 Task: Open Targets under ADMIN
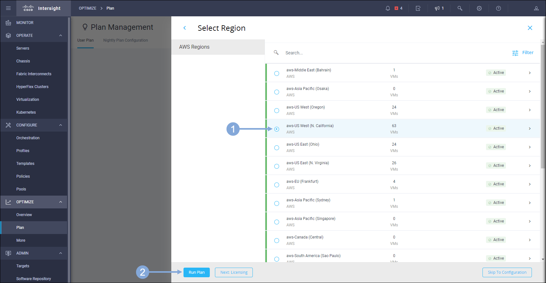point(23,266)
